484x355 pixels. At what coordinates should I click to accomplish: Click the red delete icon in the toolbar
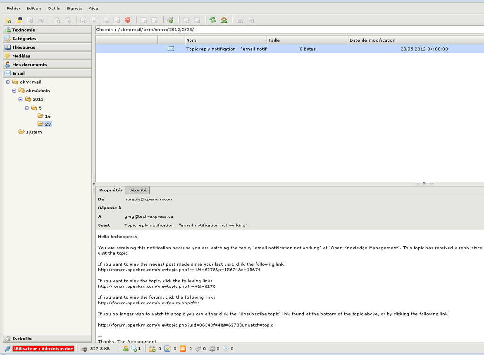click(128, 20)
